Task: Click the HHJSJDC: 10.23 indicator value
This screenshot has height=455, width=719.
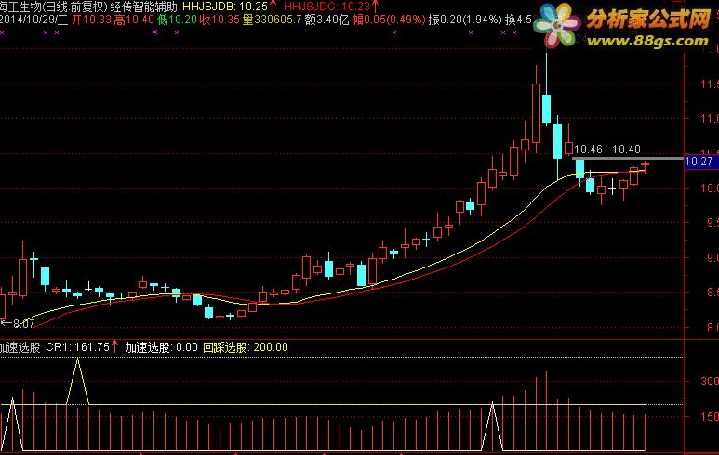Action: pyautogui.click(x=326, y=6)
